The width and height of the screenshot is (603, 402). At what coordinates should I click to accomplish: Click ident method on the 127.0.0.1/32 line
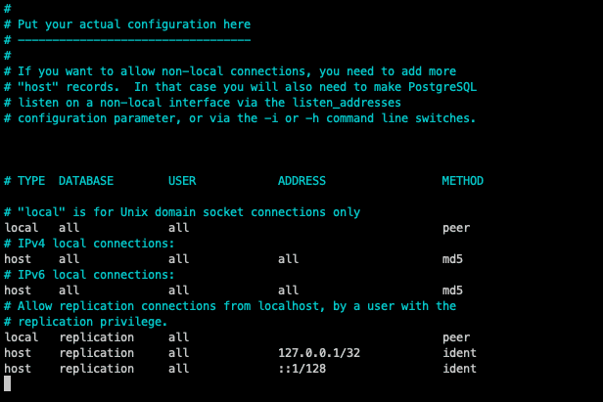click(459, 353)
